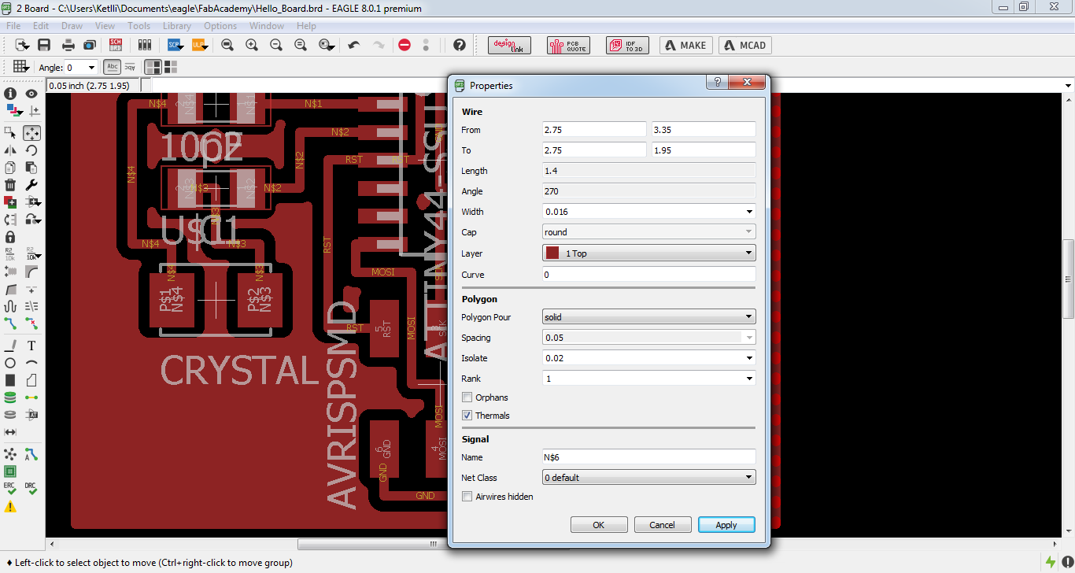Toggle normal text orientation Abc button
This screenshot has width=1075, height=573.
point(113,67)
